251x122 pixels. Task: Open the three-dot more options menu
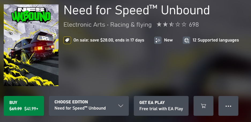click(228, 106)
